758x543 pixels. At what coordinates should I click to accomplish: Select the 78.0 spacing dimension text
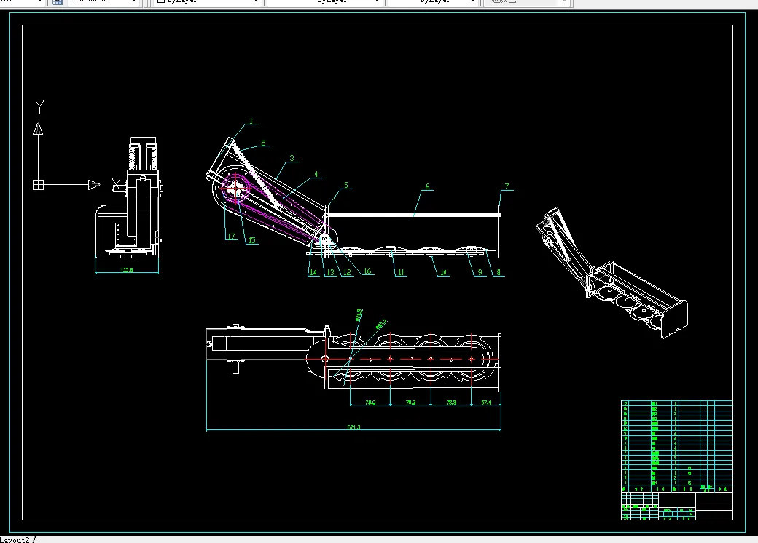[370, 402]
